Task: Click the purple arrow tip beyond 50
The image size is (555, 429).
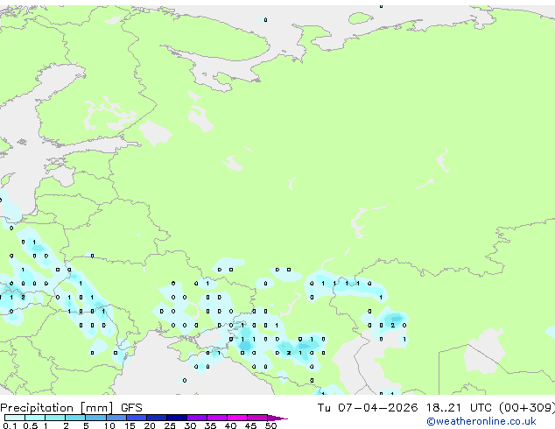Action: 277,418
